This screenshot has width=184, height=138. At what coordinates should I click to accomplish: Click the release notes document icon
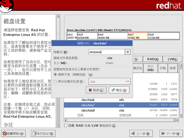click(x=35, y=133)
